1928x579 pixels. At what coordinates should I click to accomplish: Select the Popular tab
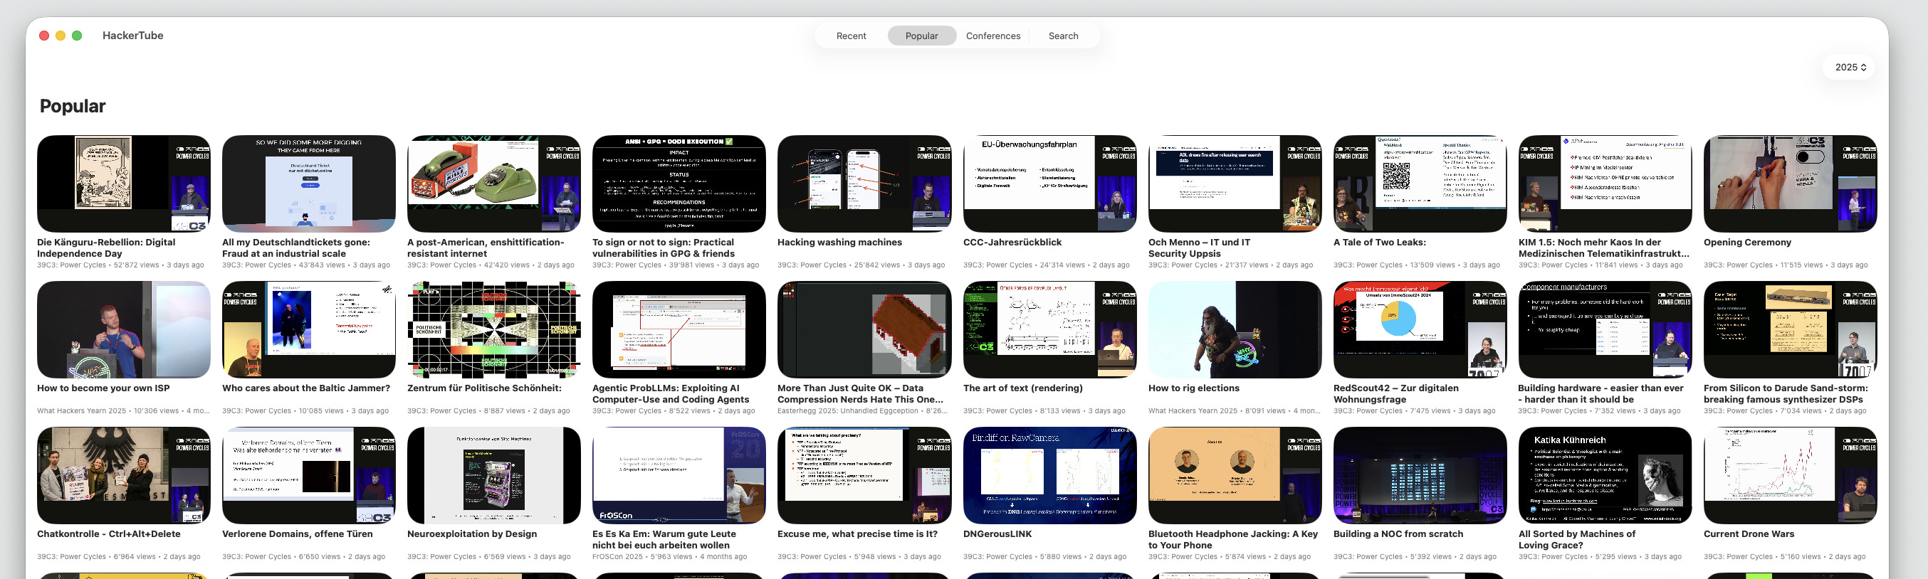(921, 36)
